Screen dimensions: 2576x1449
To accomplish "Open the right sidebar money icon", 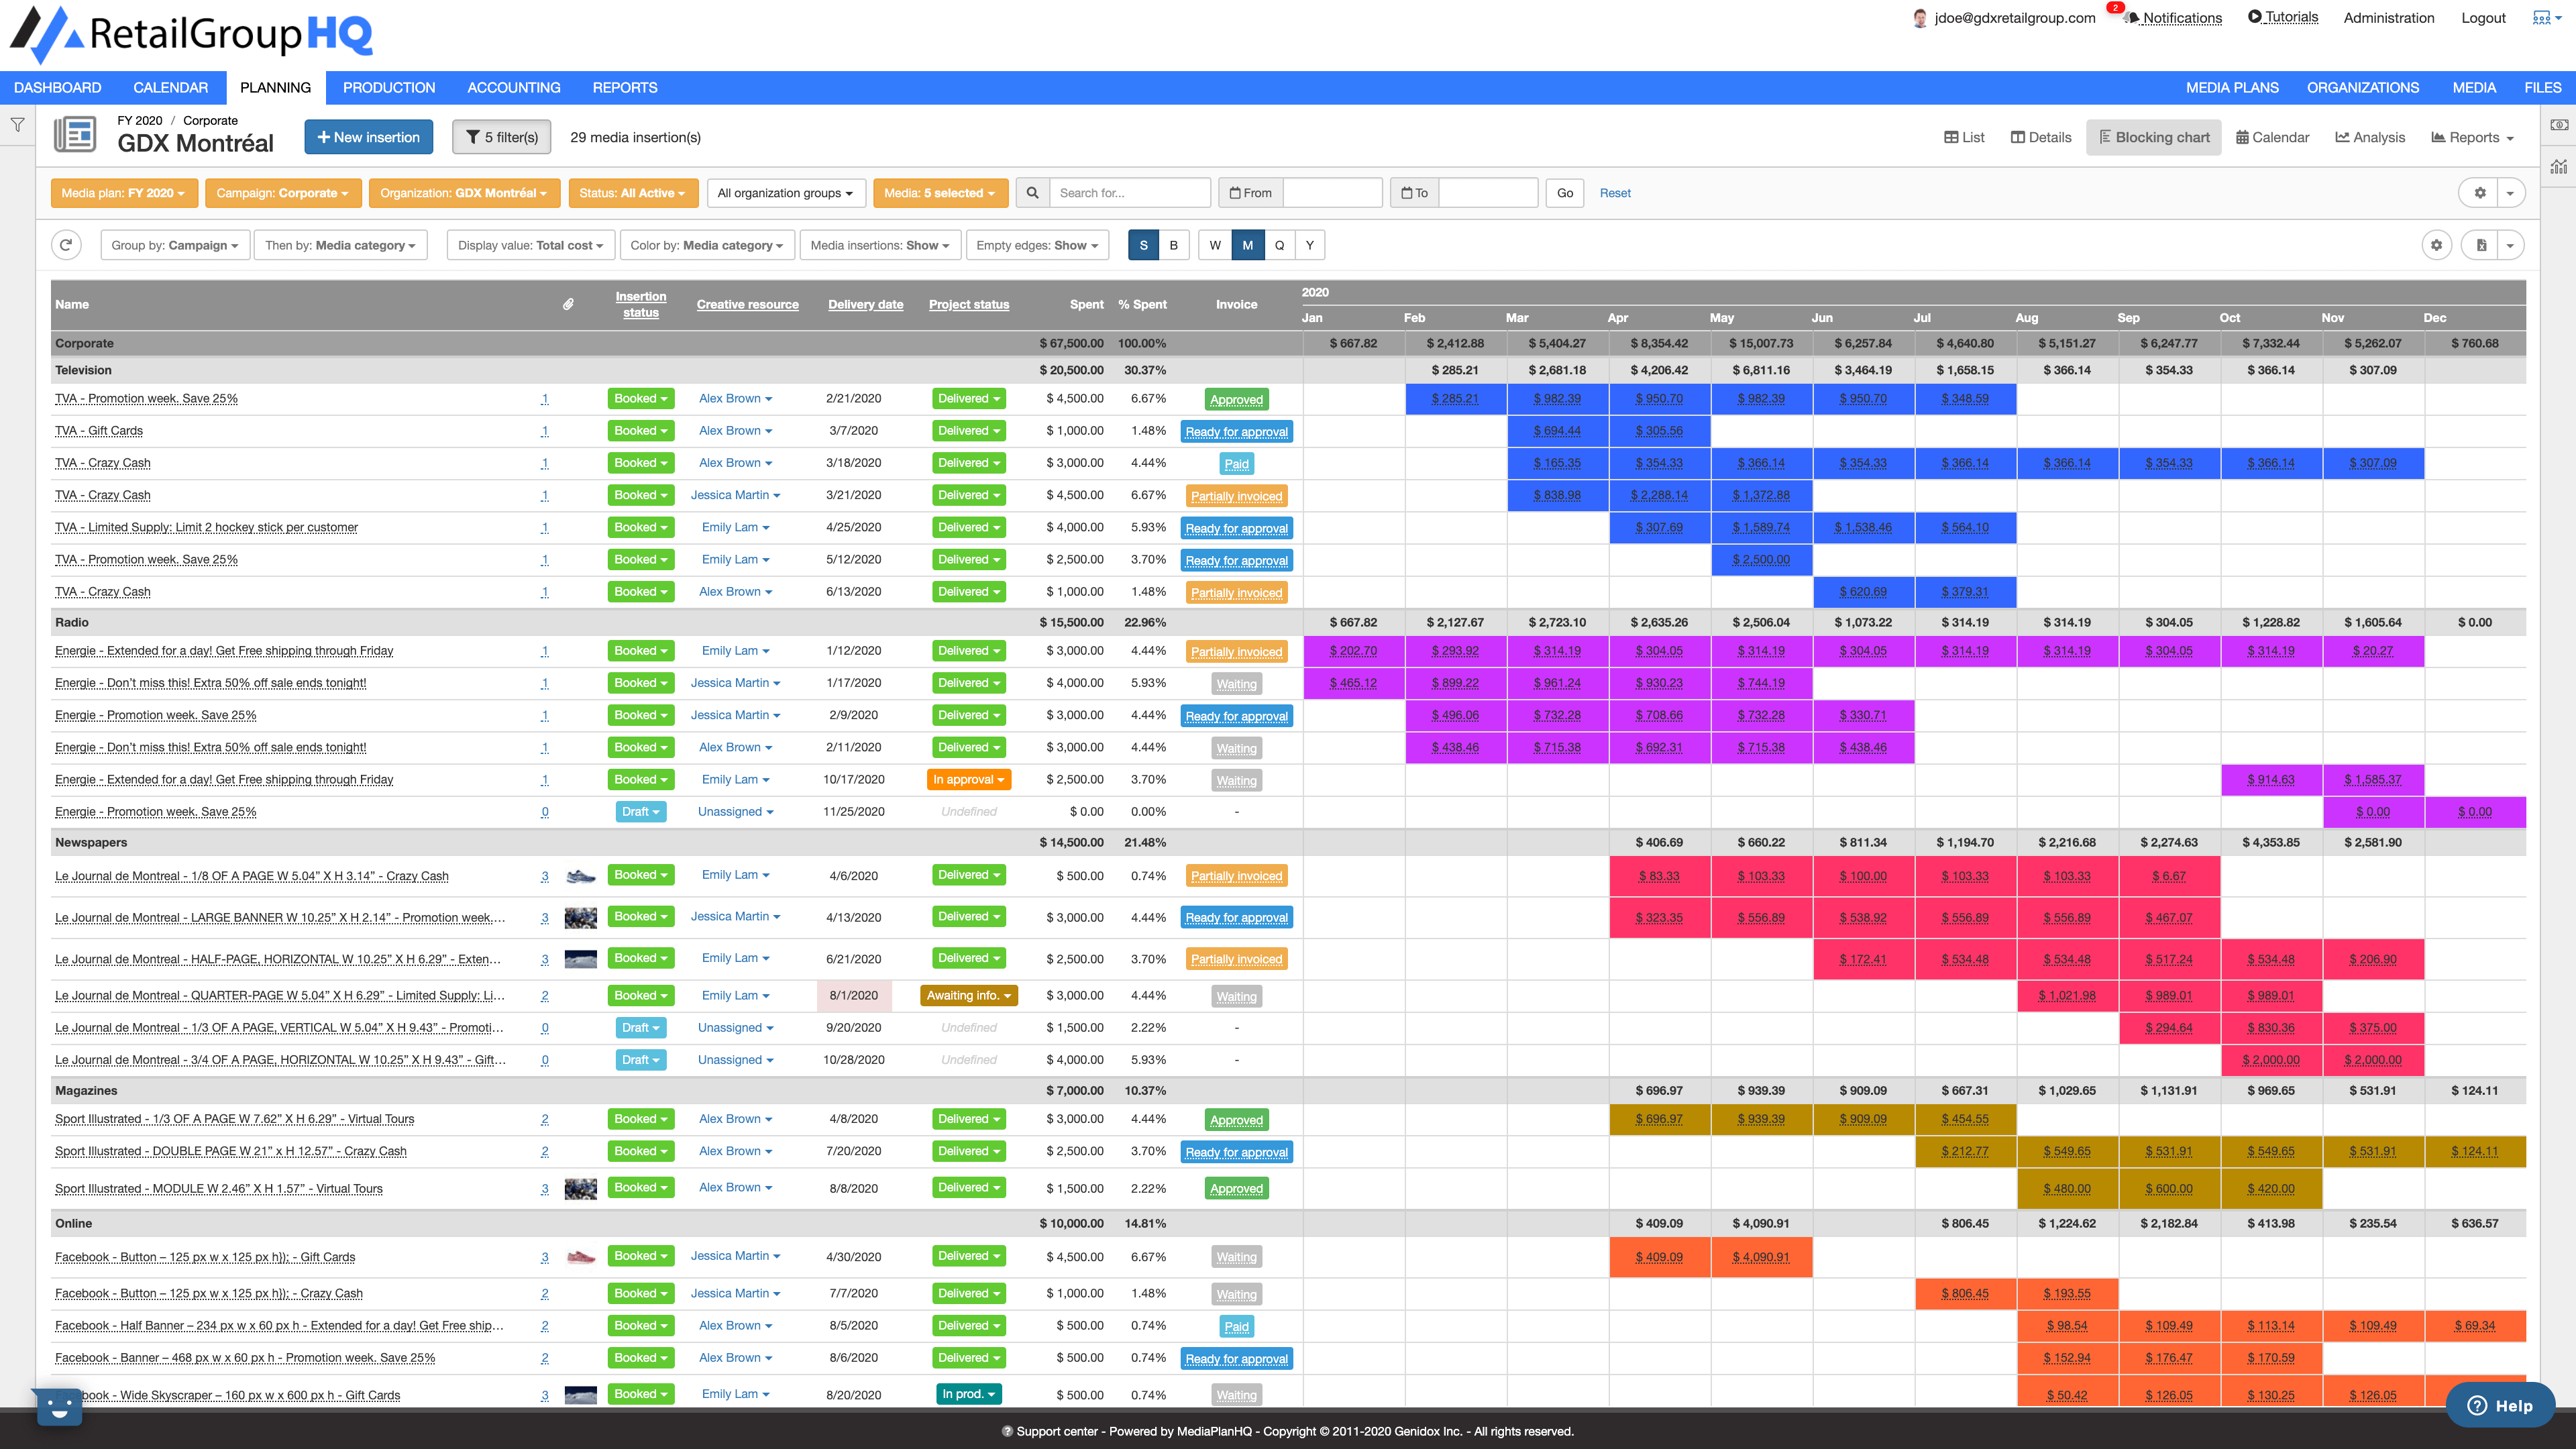I will point(2559,125).
